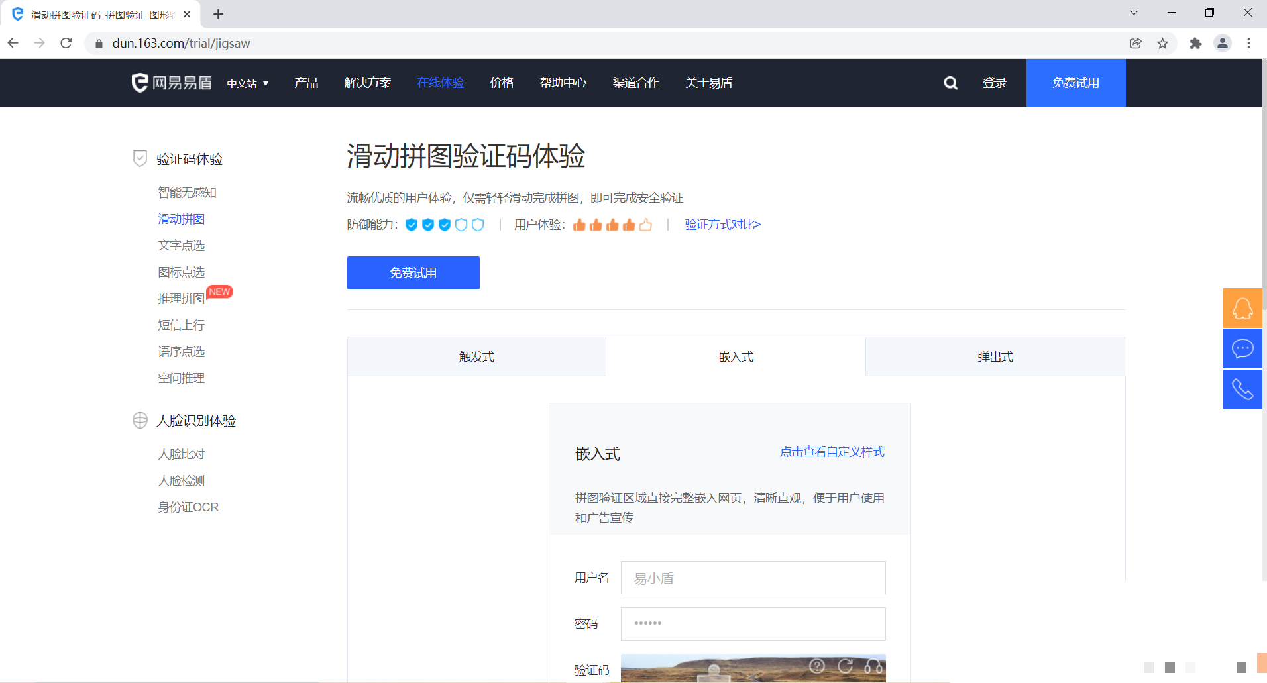Open the message chat bubble widget

[1242, 348]
